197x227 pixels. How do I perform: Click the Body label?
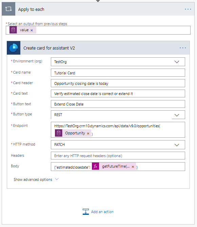point(15,166)
